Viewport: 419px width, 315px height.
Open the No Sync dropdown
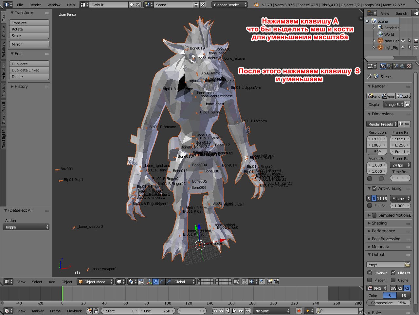pos(272,311)
